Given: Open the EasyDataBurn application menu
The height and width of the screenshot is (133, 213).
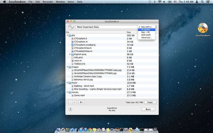Looking at the screenshot, I should pyautogui.click(x=17, y=2).
